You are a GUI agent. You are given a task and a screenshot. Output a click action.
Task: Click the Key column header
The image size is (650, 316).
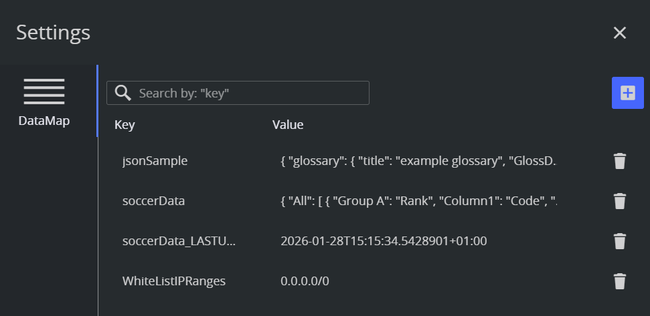pyautogui.click(x=125, y=125)
